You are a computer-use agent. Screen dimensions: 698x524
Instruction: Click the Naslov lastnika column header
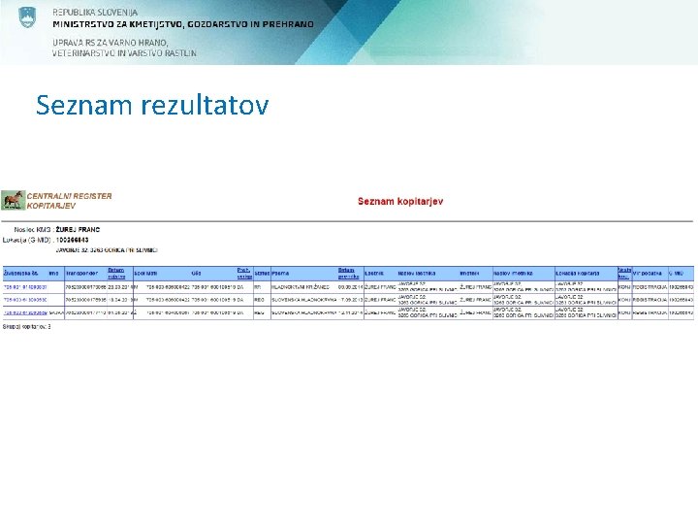point(417,273)
